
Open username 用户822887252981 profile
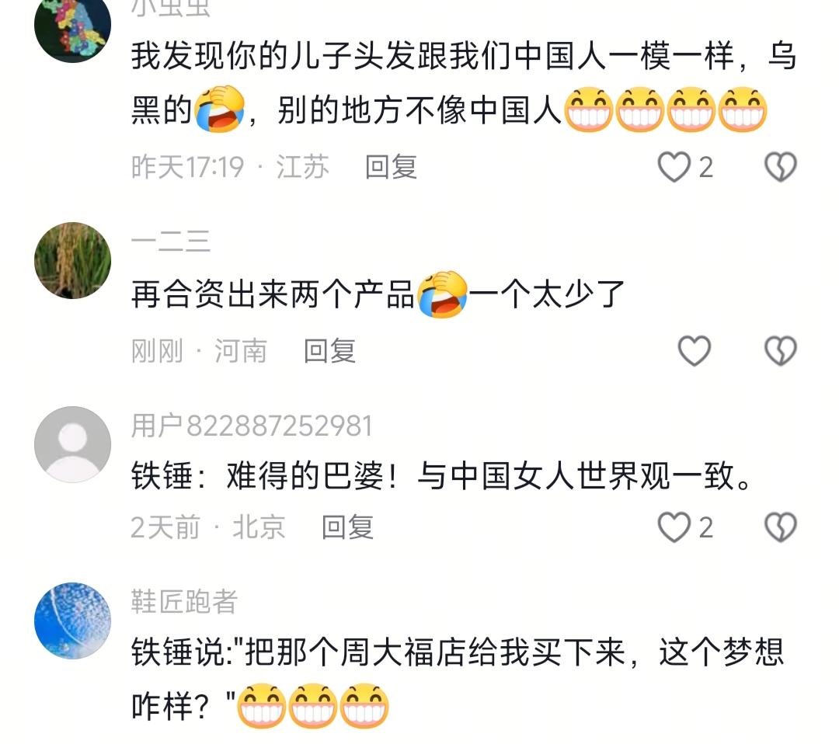(252, 426)
